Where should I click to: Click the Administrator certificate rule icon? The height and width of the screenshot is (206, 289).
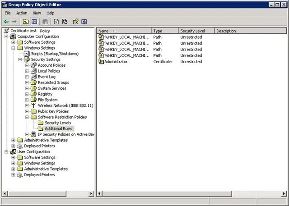101,62
